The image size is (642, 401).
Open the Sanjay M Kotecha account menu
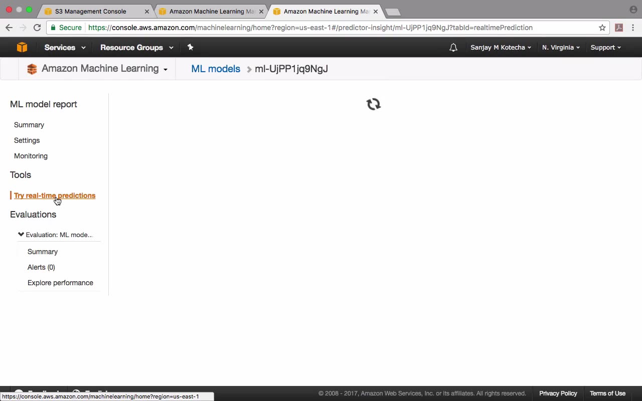tap(501, 48)
